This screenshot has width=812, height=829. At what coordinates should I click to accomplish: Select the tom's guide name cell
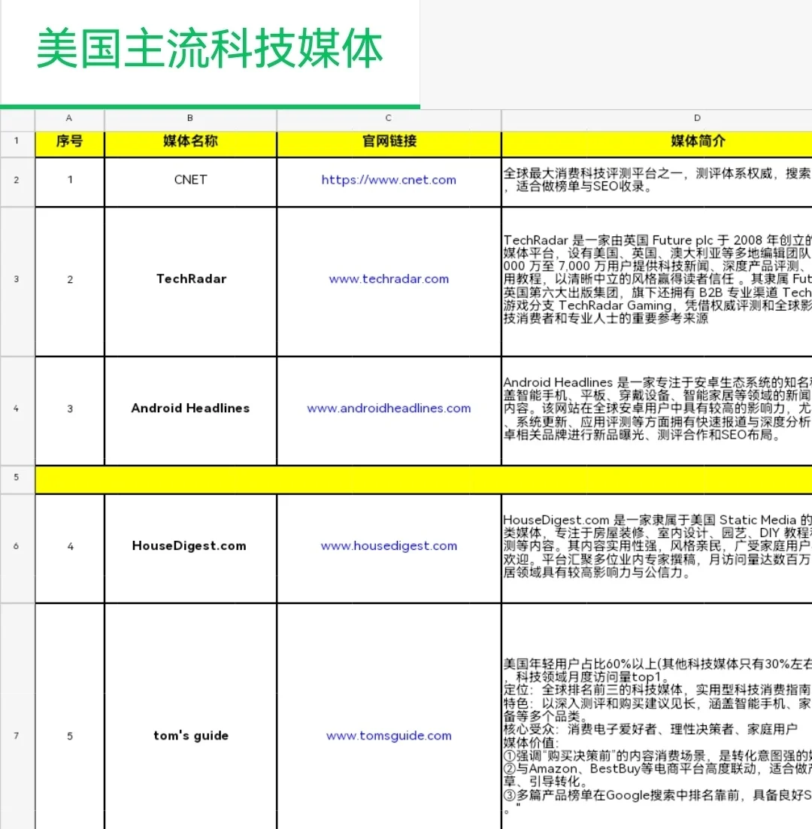coord(189,736)
